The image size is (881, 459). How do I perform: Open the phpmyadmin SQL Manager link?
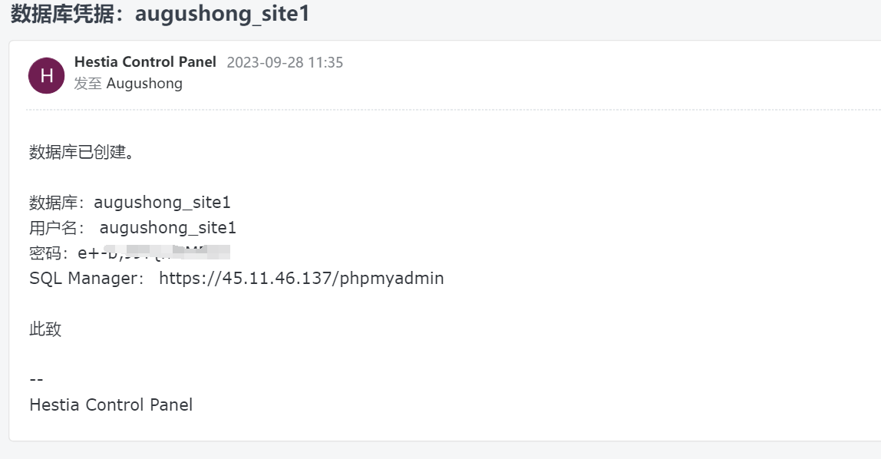(x=301, y=278)
